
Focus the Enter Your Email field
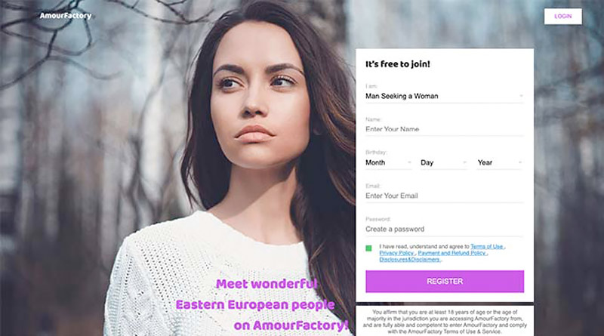445,196
